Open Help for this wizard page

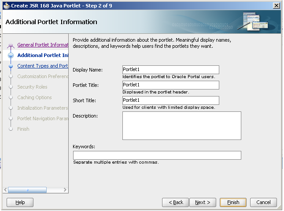pyautogui.click(x=20, y=202)
